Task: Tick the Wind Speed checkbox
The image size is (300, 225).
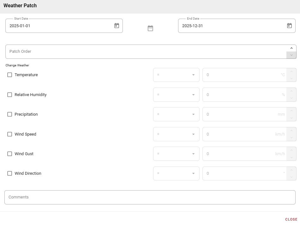Action: coord(10,134)
